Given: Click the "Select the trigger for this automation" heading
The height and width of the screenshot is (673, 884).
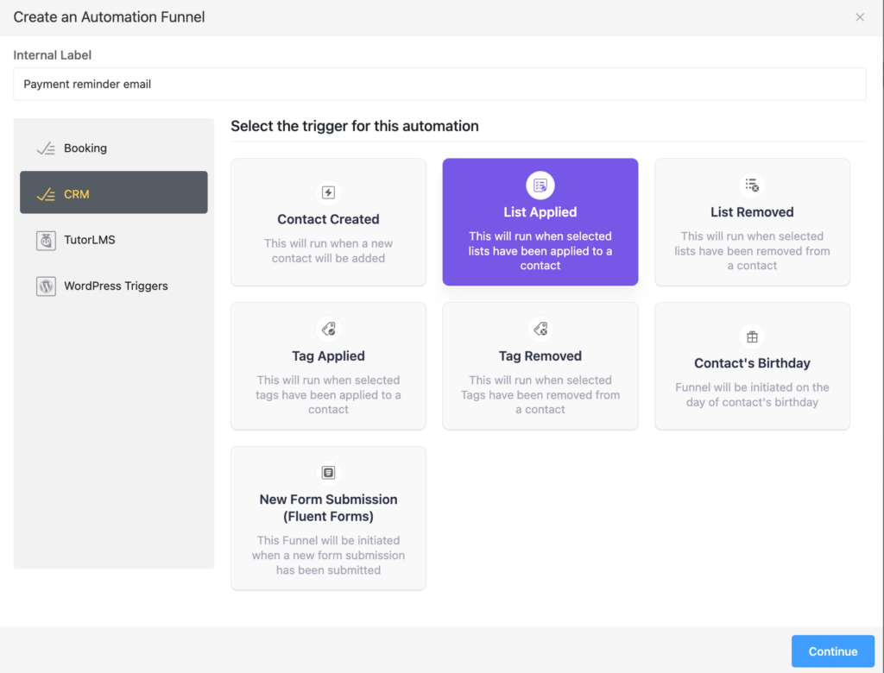Looking at the screenshot, I should coord(355,126).
